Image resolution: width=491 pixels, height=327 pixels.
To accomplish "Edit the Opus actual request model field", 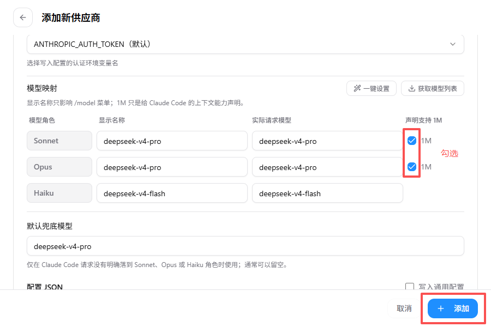I will [x=327, y=167].
